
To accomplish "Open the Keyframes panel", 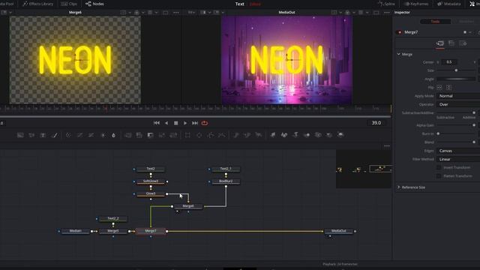I will point(416,4).
